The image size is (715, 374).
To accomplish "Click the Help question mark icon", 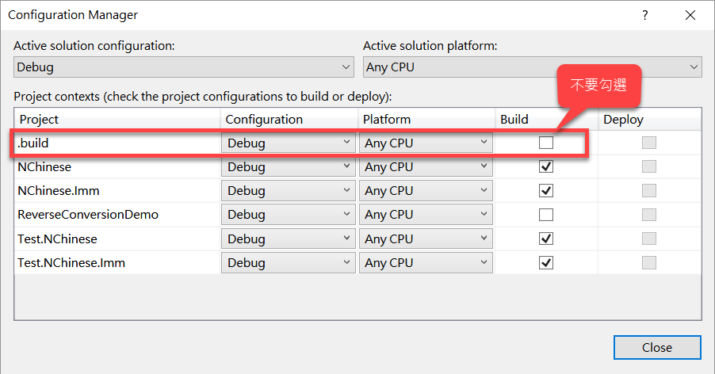I will tap(646, 15).
